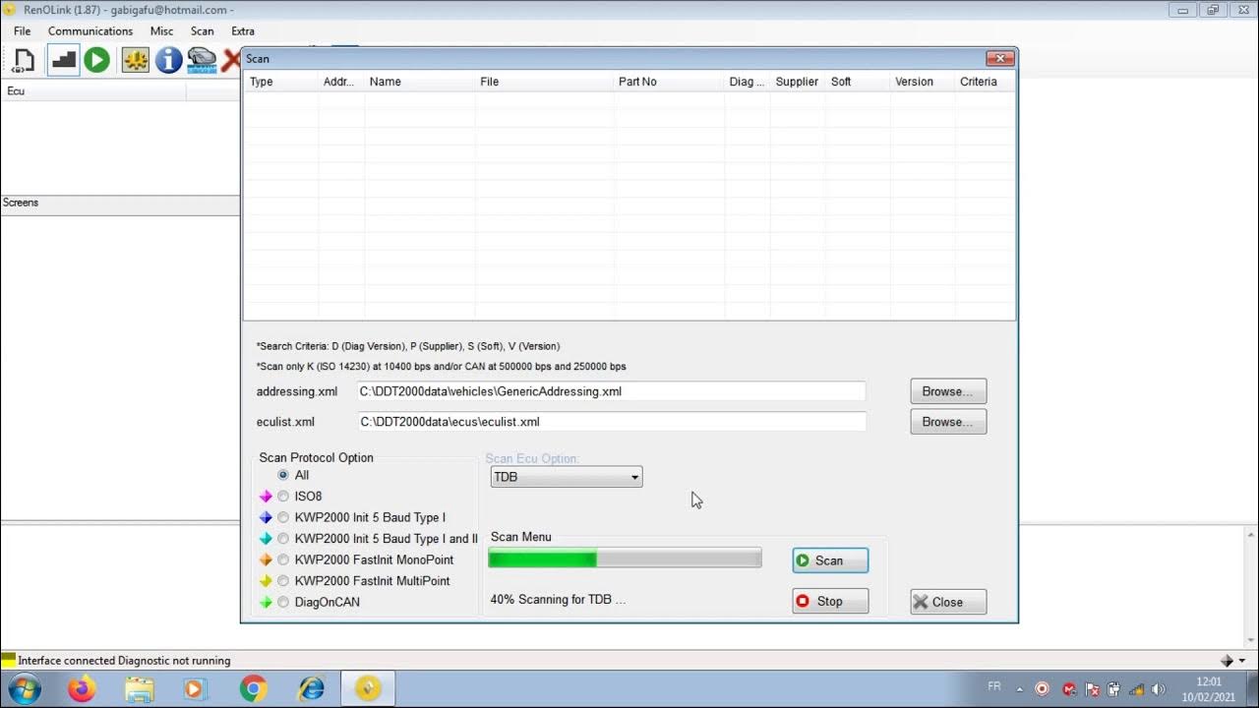Select KWP2000 FastInit MonoPoint radio button
Image resolution: width=1259 pixels, height=708 pixels.
[283, 560]
